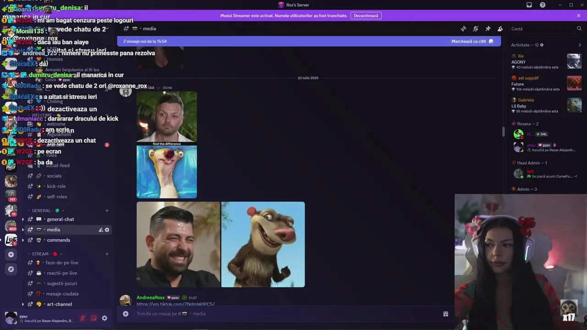The height and width of the screenshot is (330, 587).
Task: Open the socials channel
Action: tap(67, 176)
